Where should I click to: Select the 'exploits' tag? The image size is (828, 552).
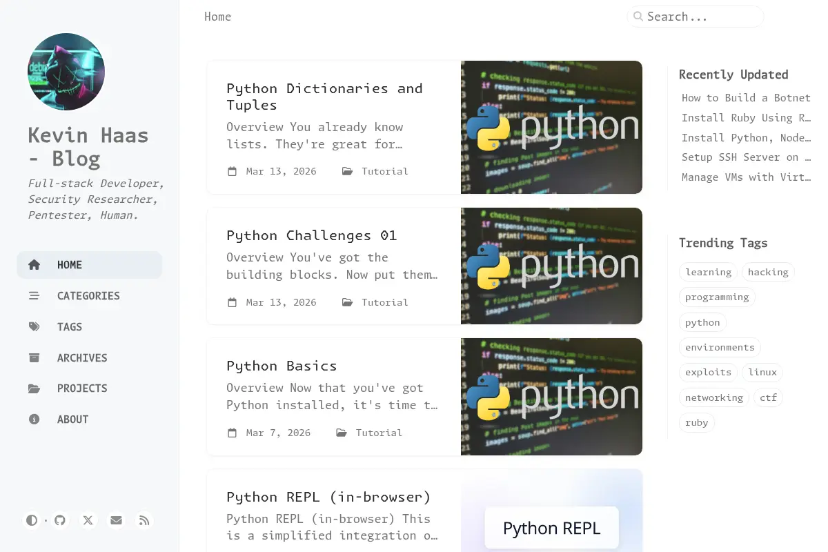pos(708,372)
